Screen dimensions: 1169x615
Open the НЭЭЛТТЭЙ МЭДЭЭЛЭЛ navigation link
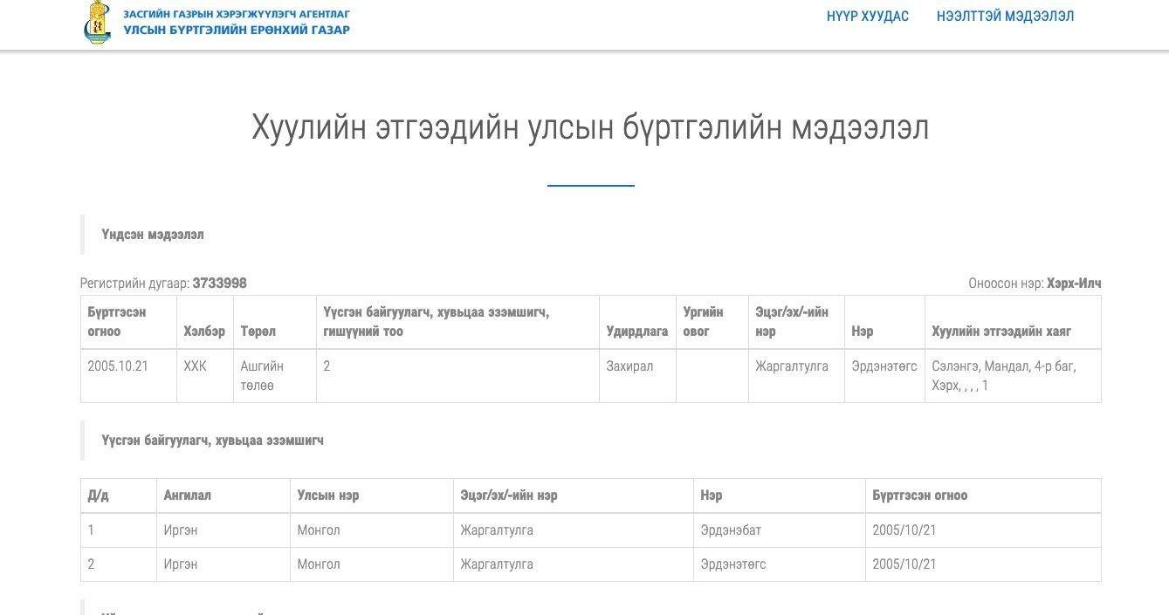click(x=1005, y=16)
